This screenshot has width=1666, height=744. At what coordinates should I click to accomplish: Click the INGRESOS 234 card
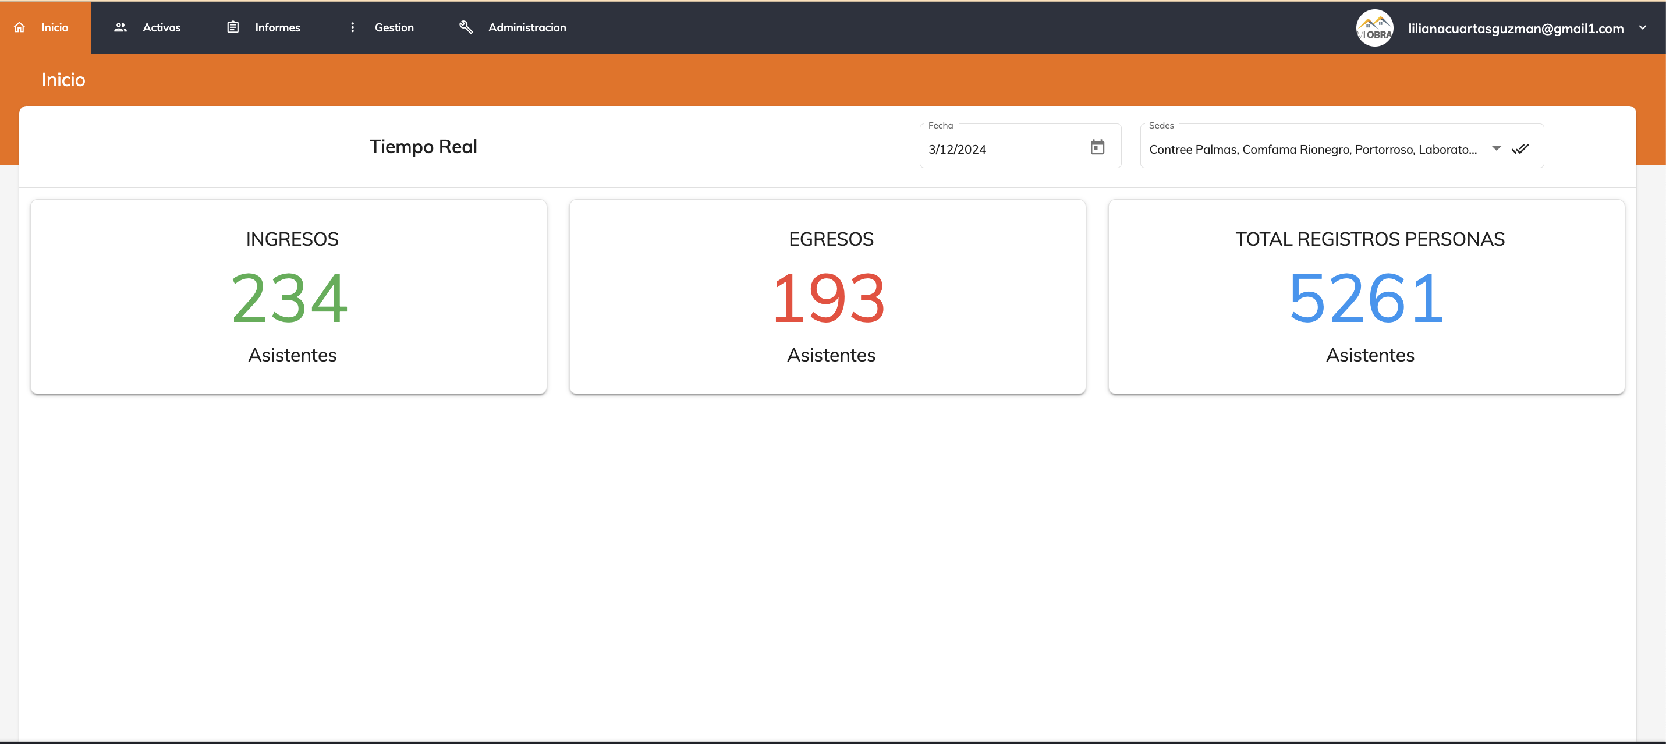click(289, 296)
